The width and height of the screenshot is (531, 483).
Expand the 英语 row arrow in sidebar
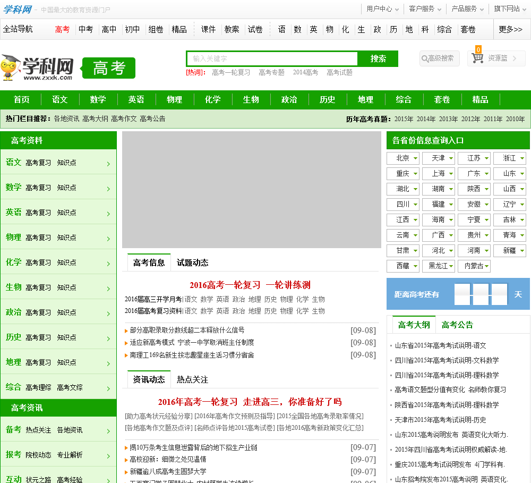coord(108,214)
